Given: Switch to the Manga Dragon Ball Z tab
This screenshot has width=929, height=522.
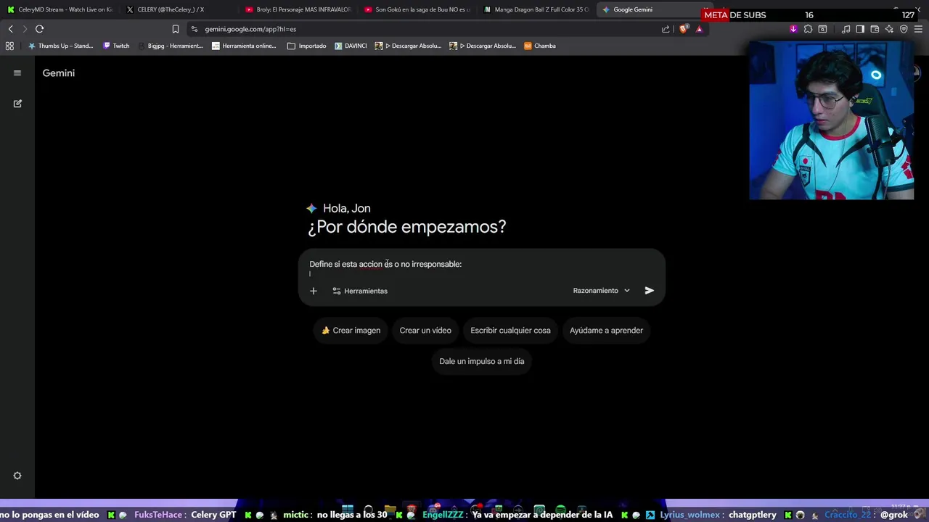Looking at the screenshot, I should coord(536,9).
